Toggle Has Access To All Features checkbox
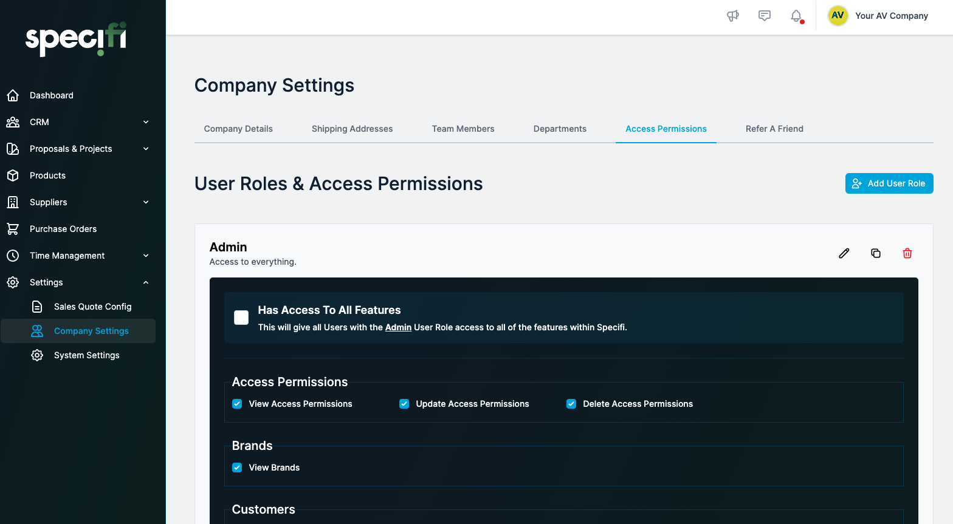 [241, 318]
